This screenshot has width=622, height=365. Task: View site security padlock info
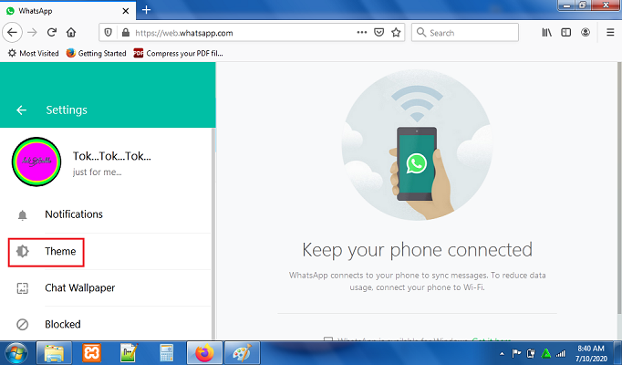126,33
